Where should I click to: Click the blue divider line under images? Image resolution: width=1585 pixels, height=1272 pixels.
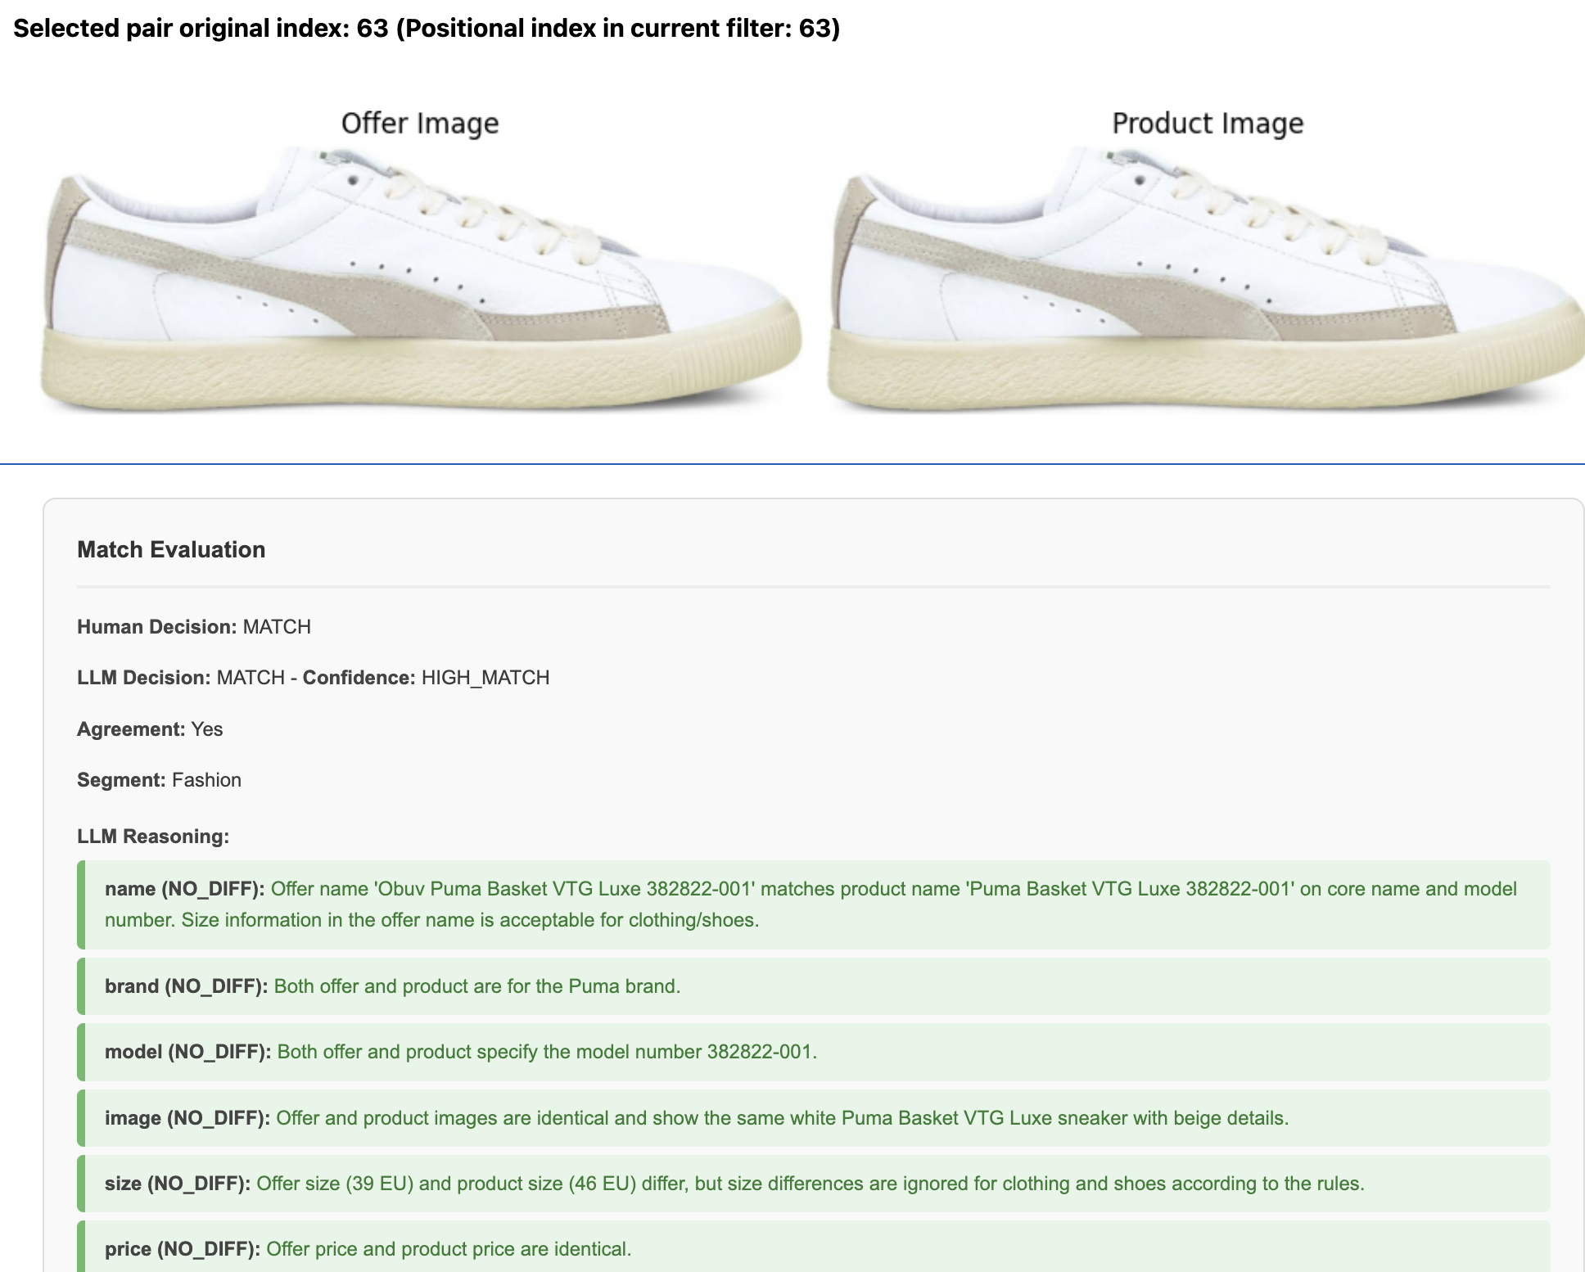(x=792, y=464)
